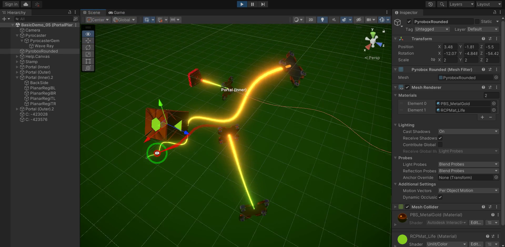Open the Layer Default dropdown

click(483, 29)
